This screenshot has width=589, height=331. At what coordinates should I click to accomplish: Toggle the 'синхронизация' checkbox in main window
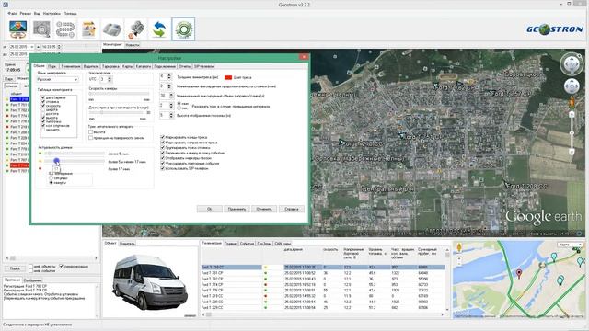(x=61, y=266)
